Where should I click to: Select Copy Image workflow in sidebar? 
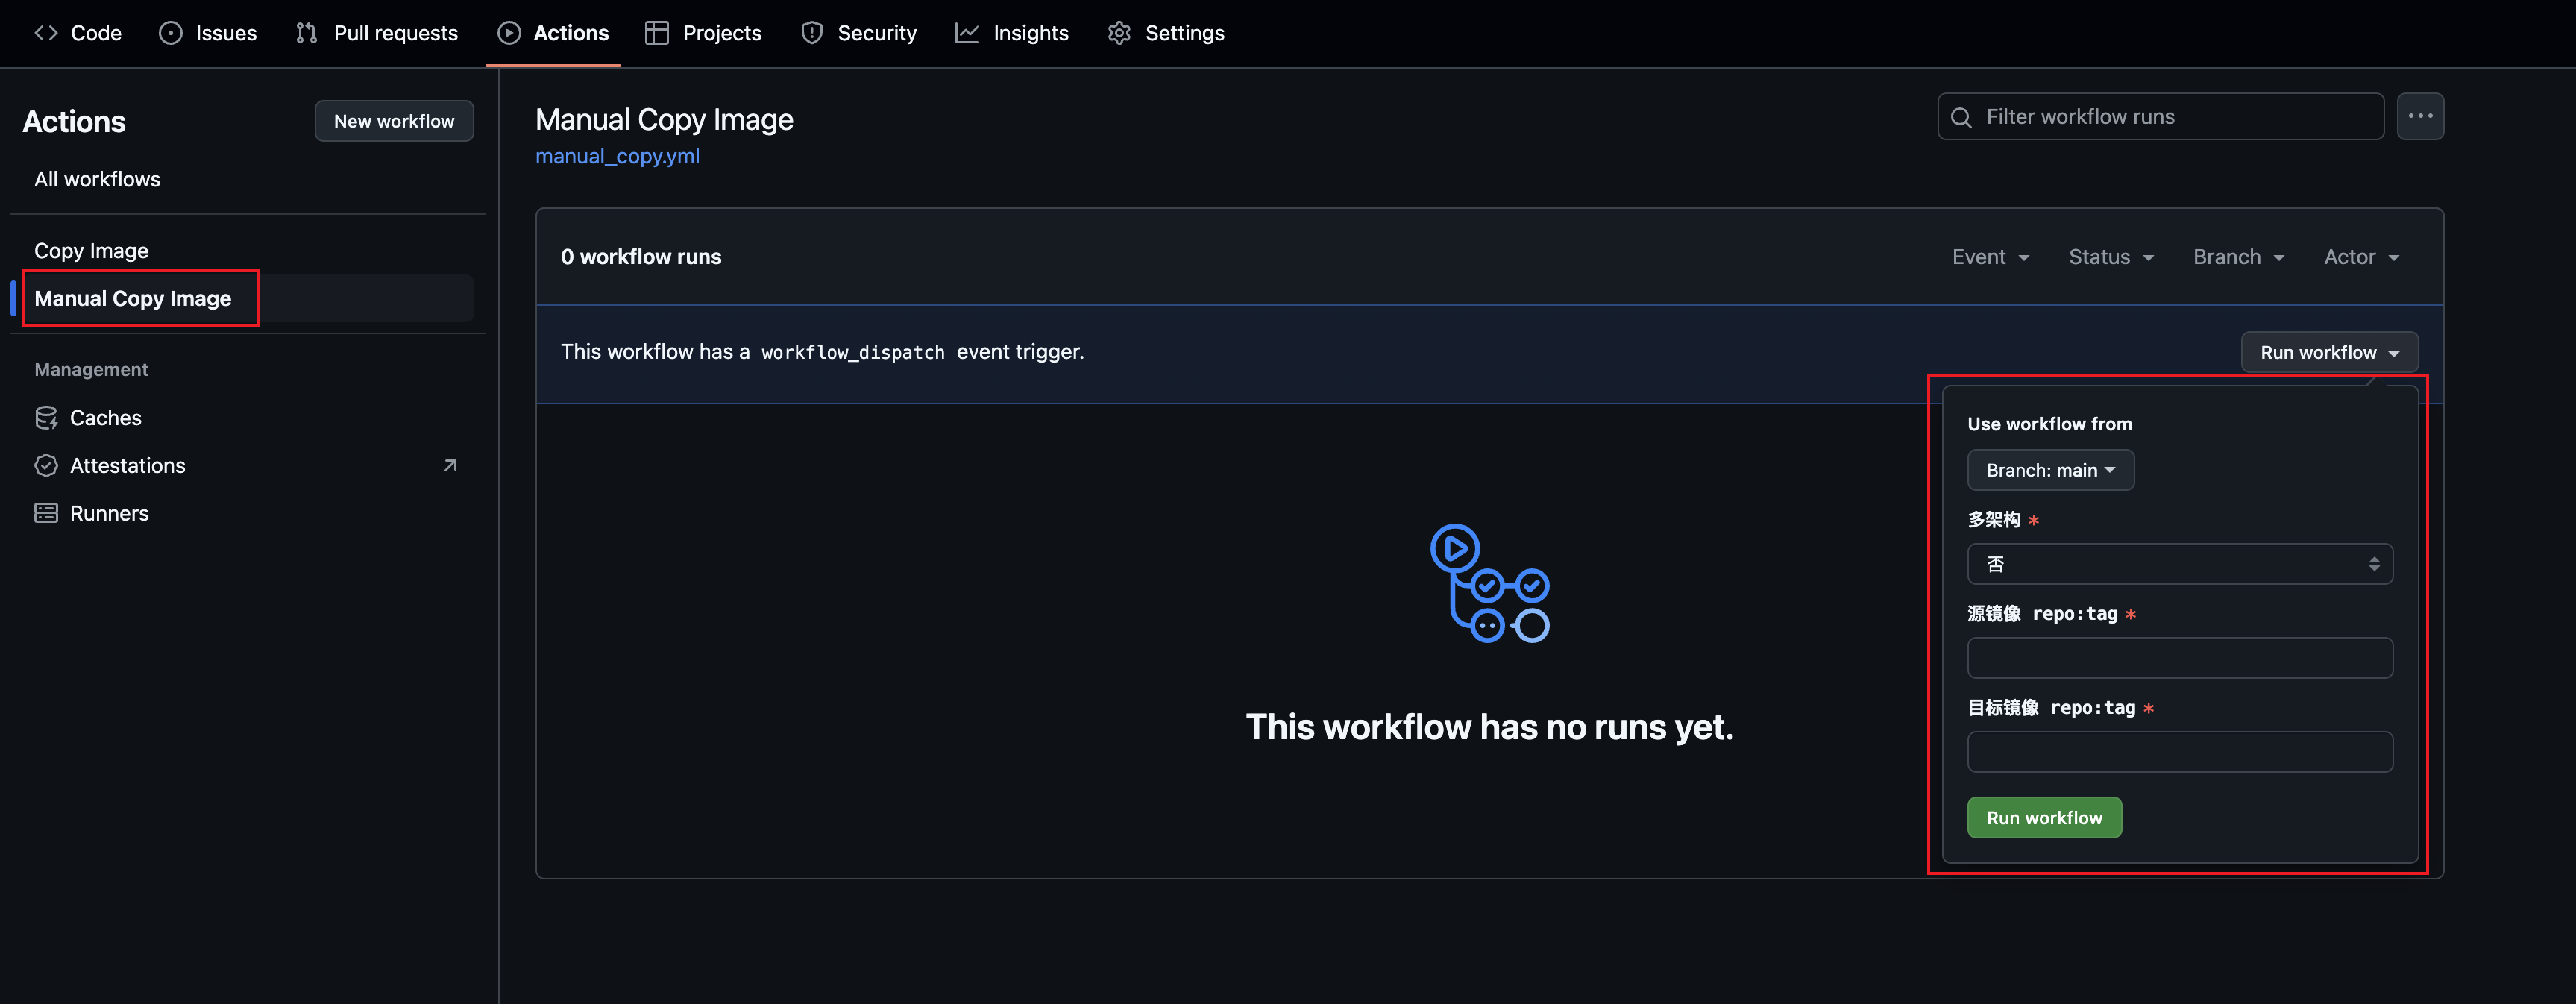pyautogui.click(x=91, y=251)
